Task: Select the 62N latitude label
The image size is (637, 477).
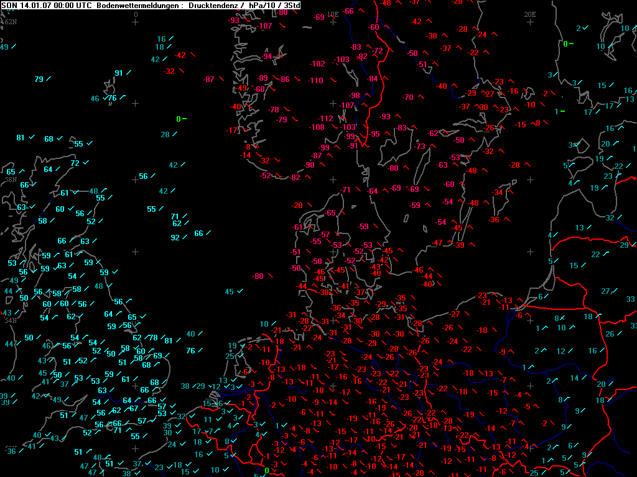Action: point(10,22)
